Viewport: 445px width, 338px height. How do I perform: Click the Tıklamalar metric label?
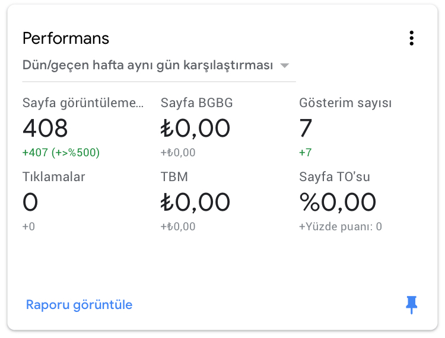tap(53, 177)
